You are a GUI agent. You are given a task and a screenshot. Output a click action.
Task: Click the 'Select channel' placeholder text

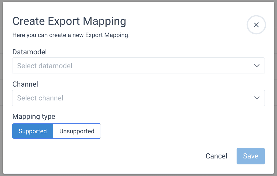[40, 98]
